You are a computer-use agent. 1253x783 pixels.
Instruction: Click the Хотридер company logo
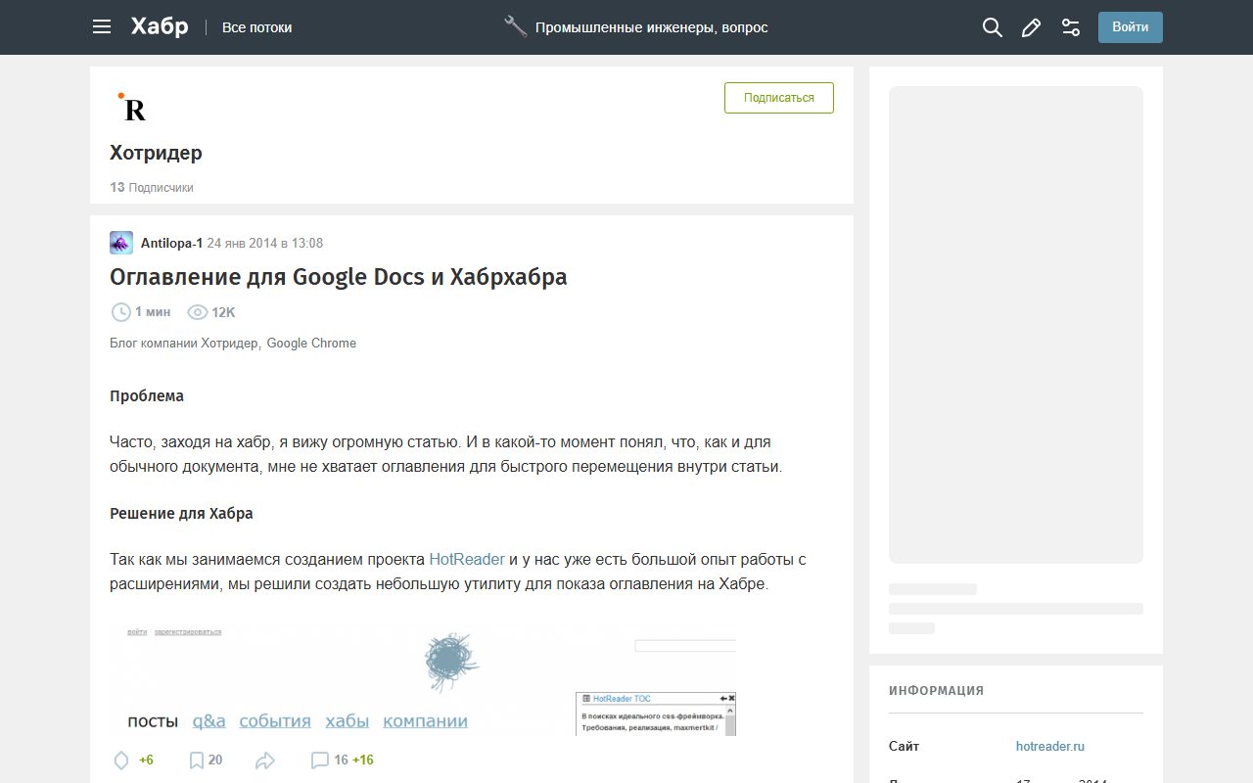click(x=133, y=108)
